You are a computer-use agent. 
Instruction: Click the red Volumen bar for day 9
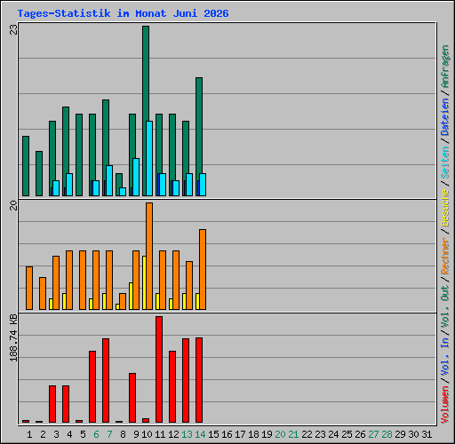point(132,398)
